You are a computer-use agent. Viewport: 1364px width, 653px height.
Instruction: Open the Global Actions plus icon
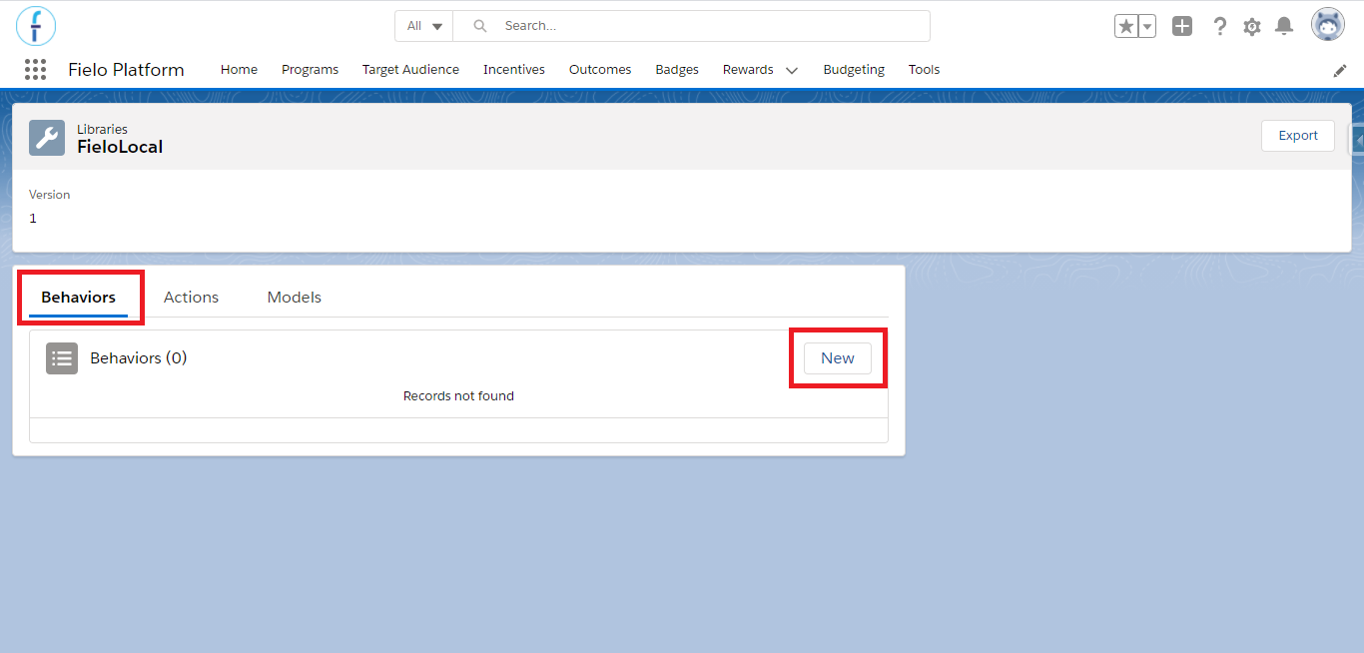tap(1182, 27)
